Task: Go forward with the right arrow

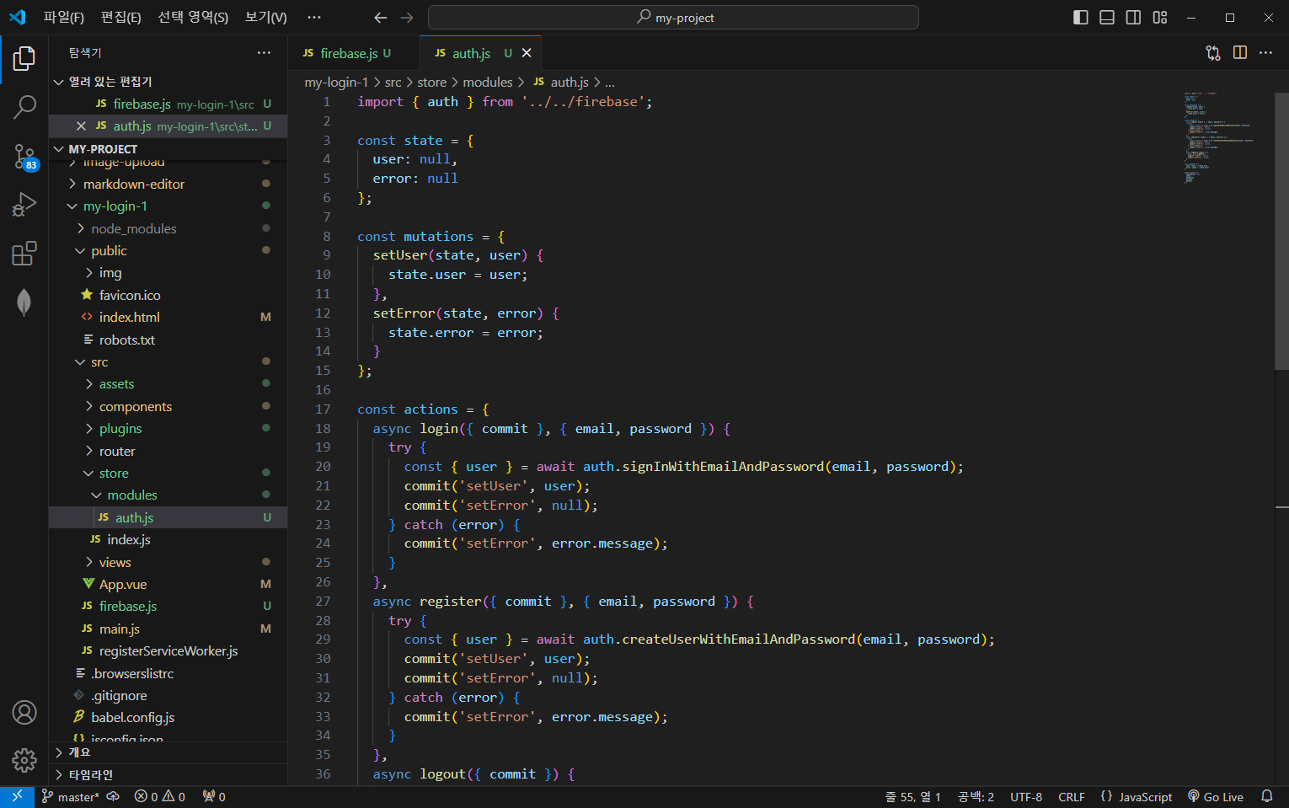Action: point(407,18)
